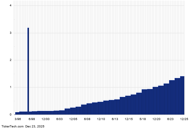
Task: Select the 6/98 x-axis label
Action: click(32, 119)
